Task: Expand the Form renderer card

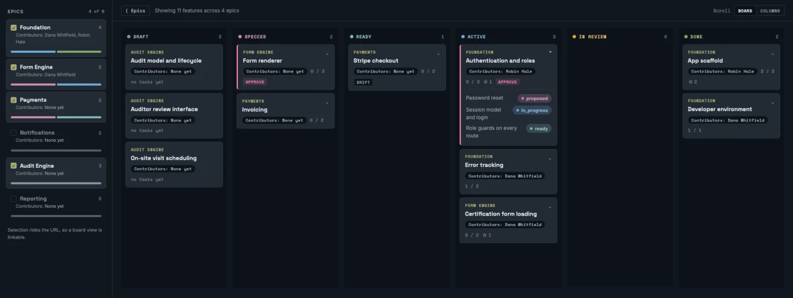Action: (327, 54)
